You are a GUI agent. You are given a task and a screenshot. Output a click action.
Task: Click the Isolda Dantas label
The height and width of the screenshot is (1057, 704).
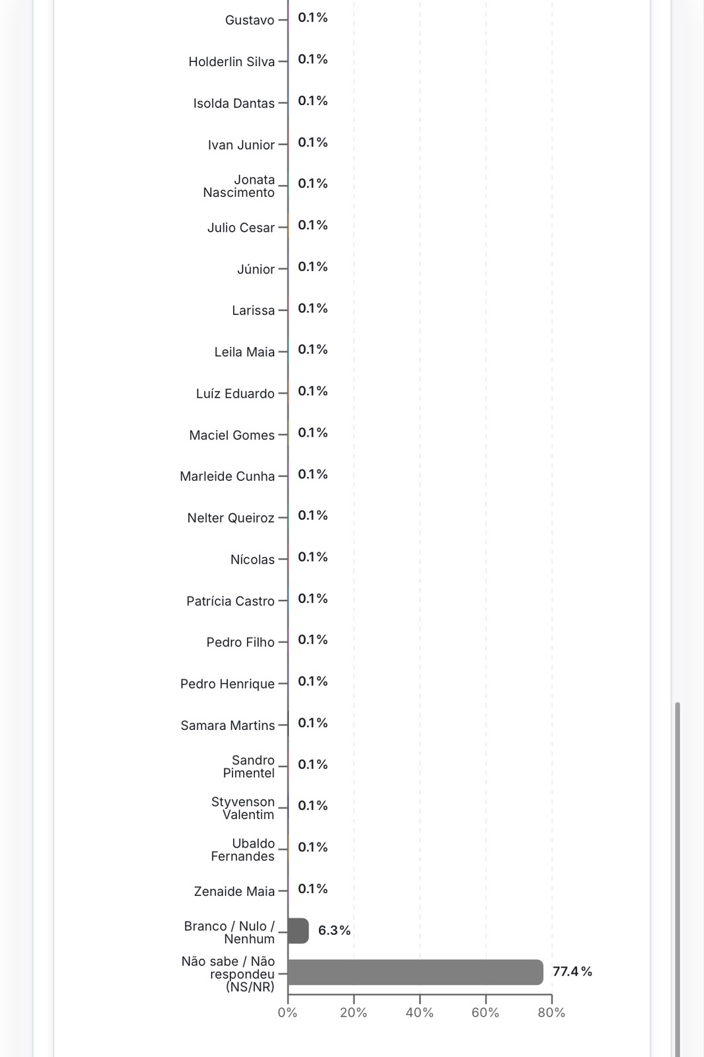[234, 103]
